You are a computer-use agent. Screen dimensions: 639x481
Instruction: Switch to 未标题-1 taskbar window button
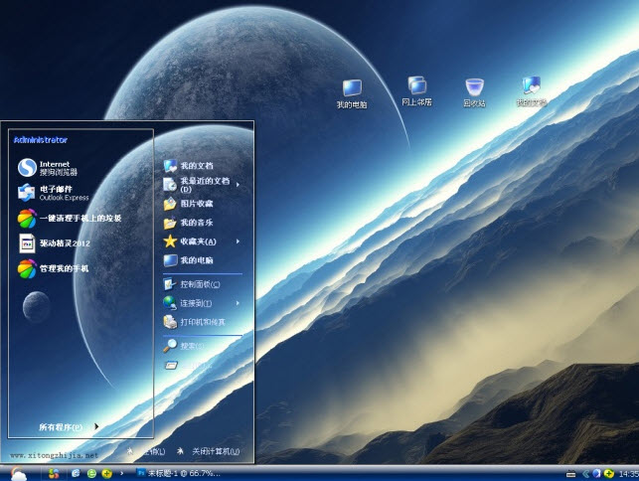pyautogui.click(x=179, y=474)
